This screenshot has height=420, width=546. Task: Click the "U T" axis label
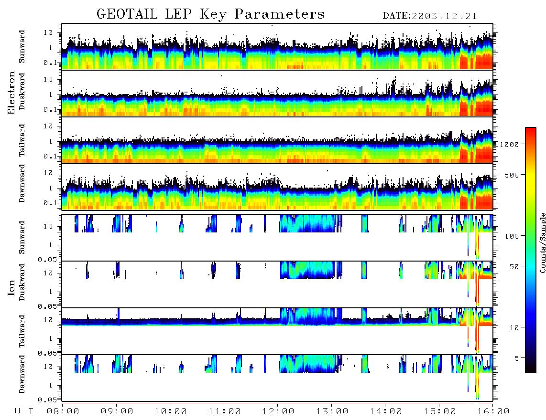point(24,412)
